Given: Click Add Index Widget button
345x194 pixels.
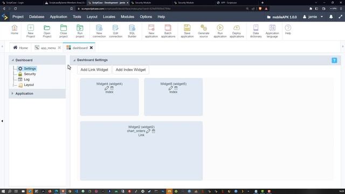Looking at the screenshot, I should click(130, 70).
